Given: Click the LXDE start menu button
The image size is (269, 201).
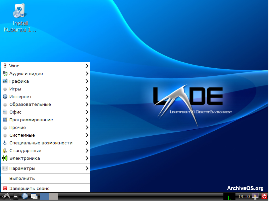Looking at the screenshot, I should [6, 197].
